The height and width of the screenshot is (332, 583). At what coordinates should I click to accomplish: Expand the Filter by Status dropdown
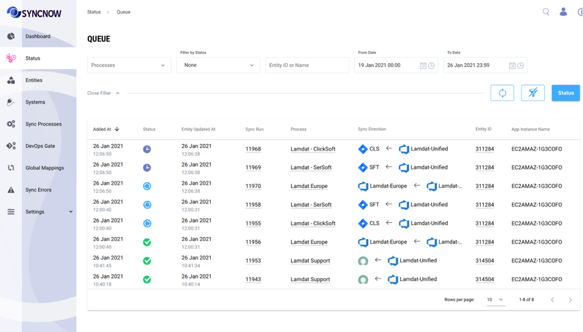pos(218,66)
